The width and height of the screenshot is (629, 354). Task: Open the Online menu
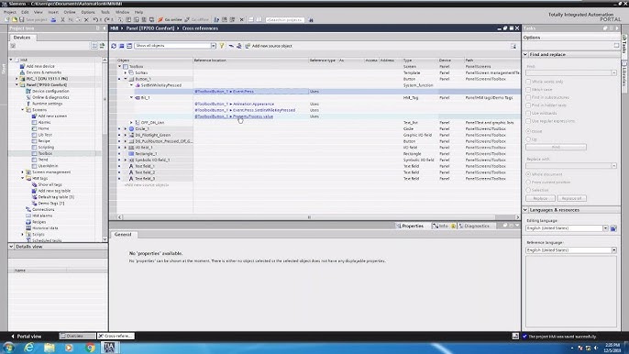[x=70, y=13]
